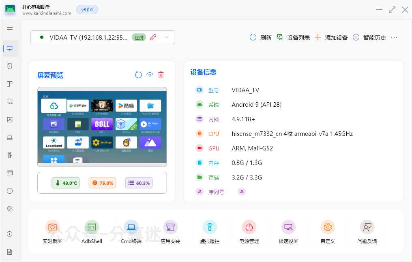The width and height of the screenshot is (412, 262).
Task: Refresh the screen preview
Action: pyautogui.click(x=138, y=75)
